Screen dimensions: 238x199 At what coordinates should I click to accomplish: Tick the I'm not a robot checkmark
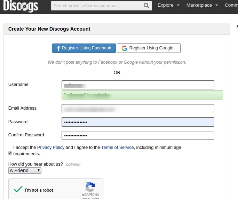[18, 189]
